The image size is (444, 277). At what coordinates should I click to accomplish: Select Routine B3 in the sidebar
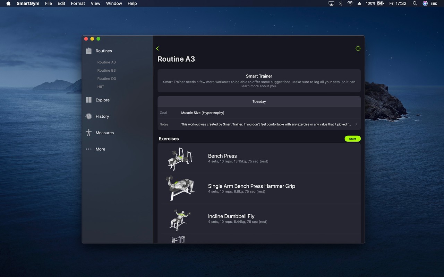[106, 70]
